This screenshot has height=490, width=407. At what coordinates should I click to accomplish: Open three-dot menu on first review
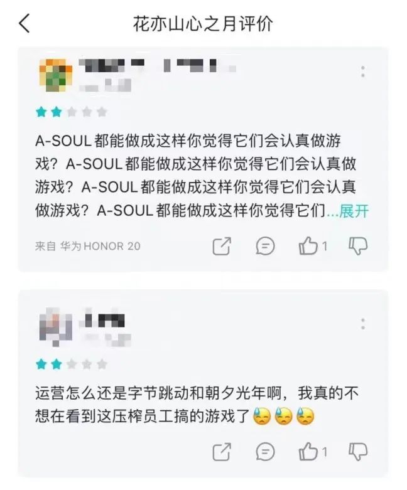coord(363,72)
